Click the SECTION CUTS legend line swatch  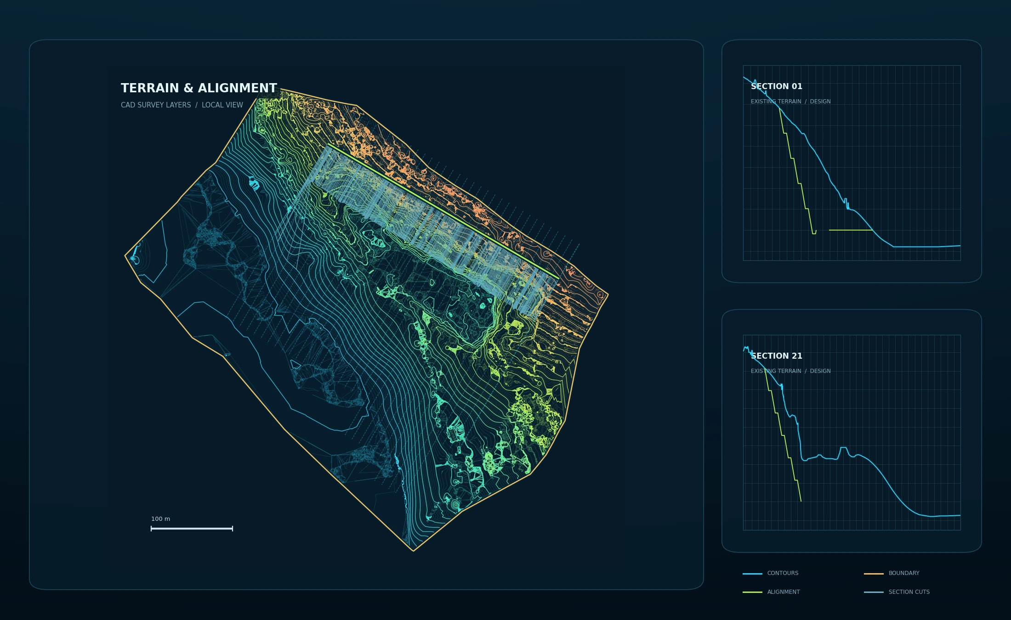[874, 592]
